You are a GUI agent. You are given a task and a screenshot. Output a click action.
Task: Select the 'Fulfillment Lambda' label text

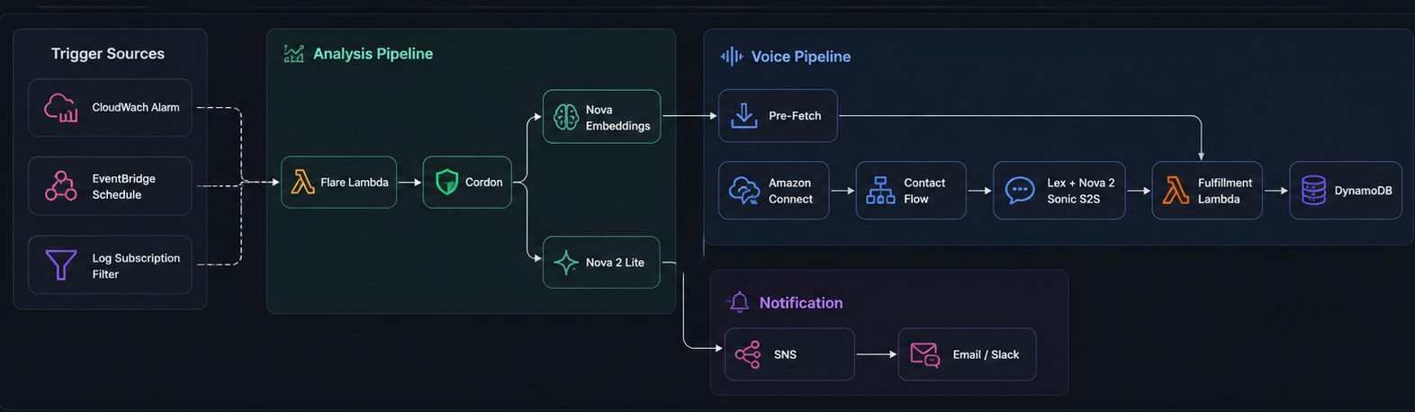click(x=1225, y=191)
